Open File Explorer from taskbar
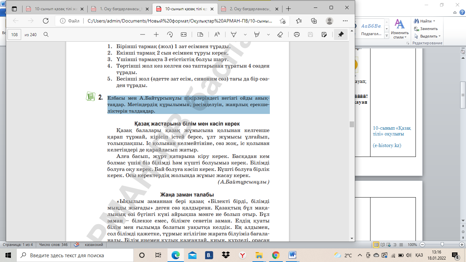Image resolution: width=466 pixels, height=262 pixels. (x=259, y=255)
